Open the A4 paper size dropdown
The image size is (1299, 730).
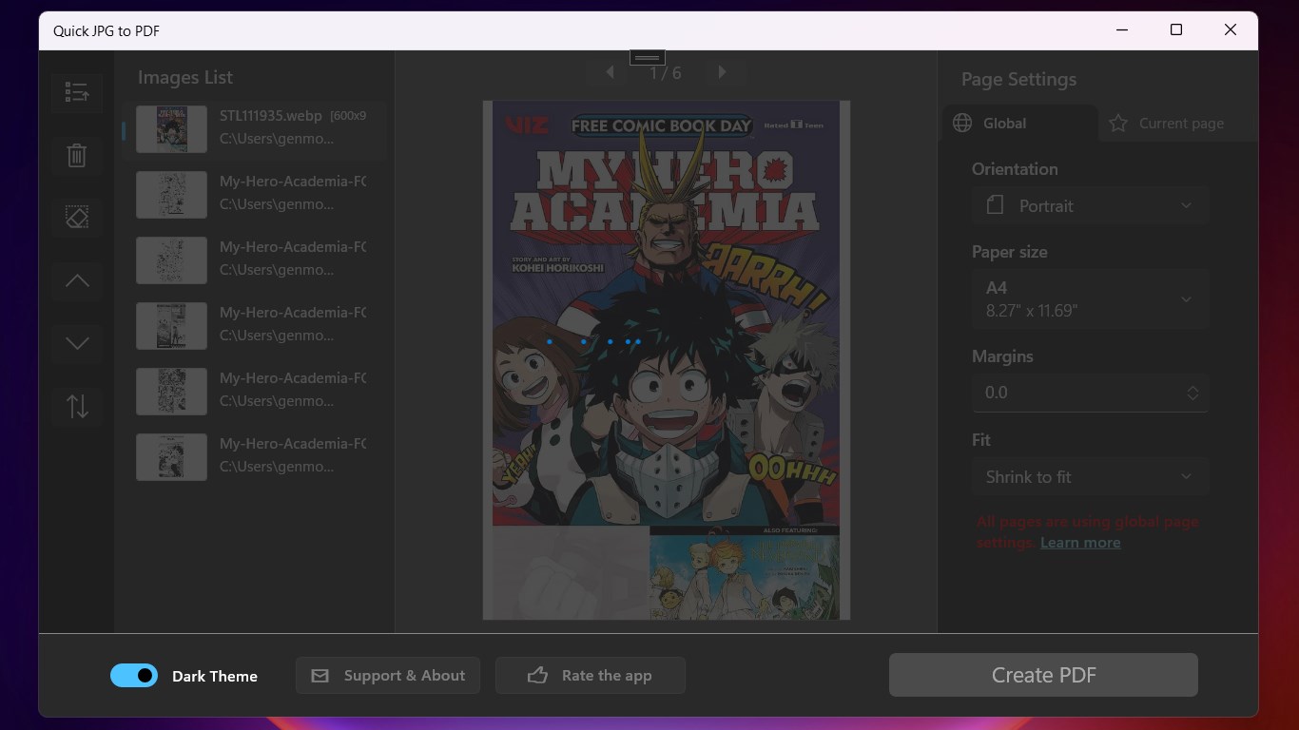point(1090,298)
